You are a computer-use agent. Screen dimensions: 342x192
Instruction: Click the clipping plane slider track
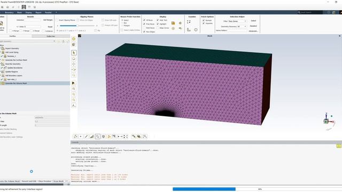[77, 26]
